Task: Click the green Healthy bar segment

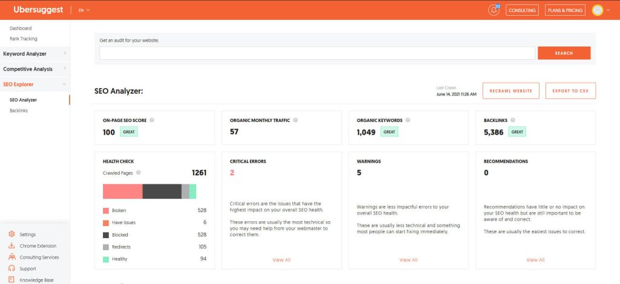Action: point(193,192)
